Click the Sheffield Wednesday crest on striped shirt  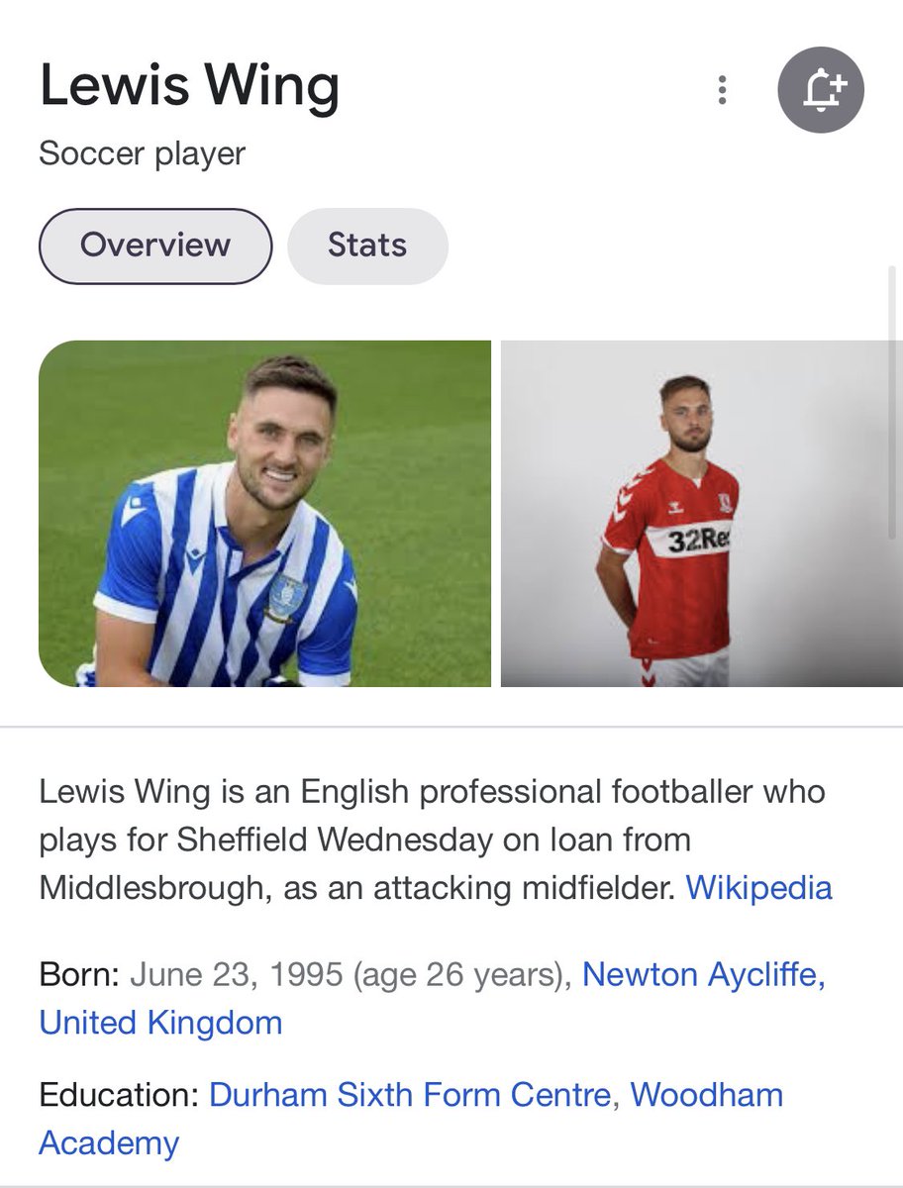(x=288, y=595)
